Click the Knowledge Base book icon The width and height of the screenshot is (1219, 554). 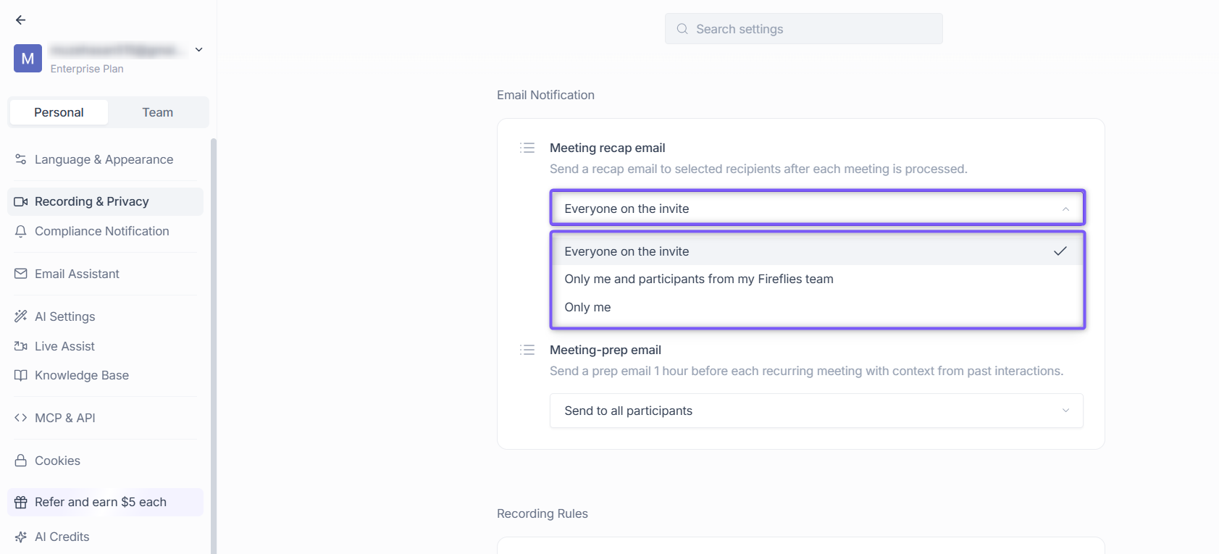click(x=21, y=375)
